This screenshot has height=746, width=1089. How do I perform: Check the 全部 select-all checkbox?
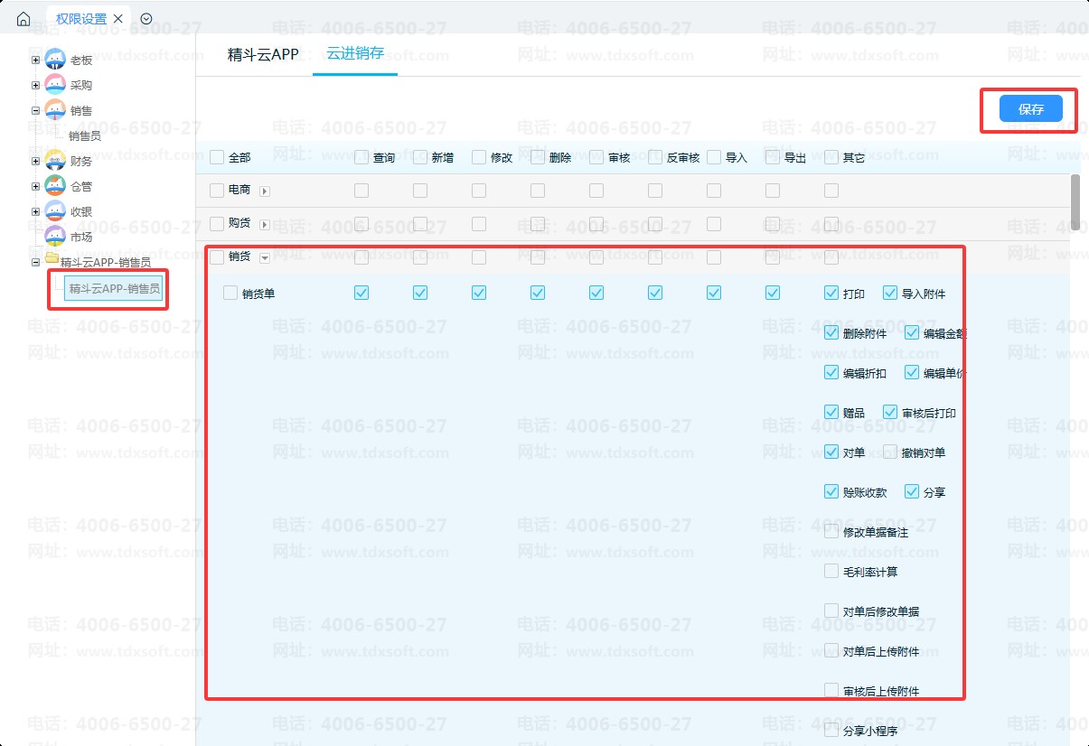(x=217, y=158)
